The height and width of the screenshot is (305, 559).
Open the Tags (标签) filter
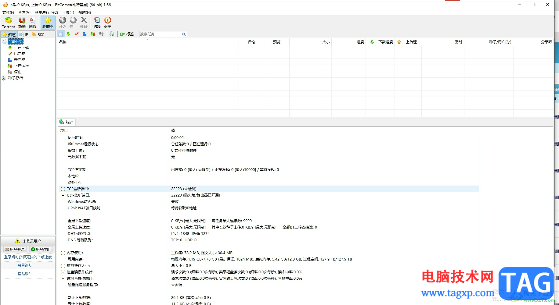click(x=127, y=34)
